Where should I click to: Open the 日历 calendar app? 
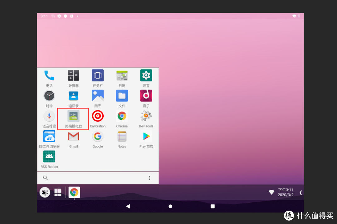pyautogui.click(x=122, y=78)
